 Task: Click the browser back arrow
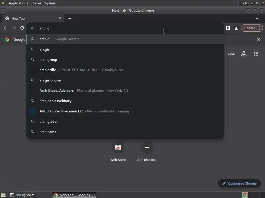pos(6,28)
